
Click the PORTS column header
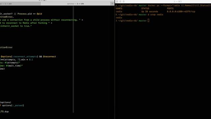click(170, 8)
